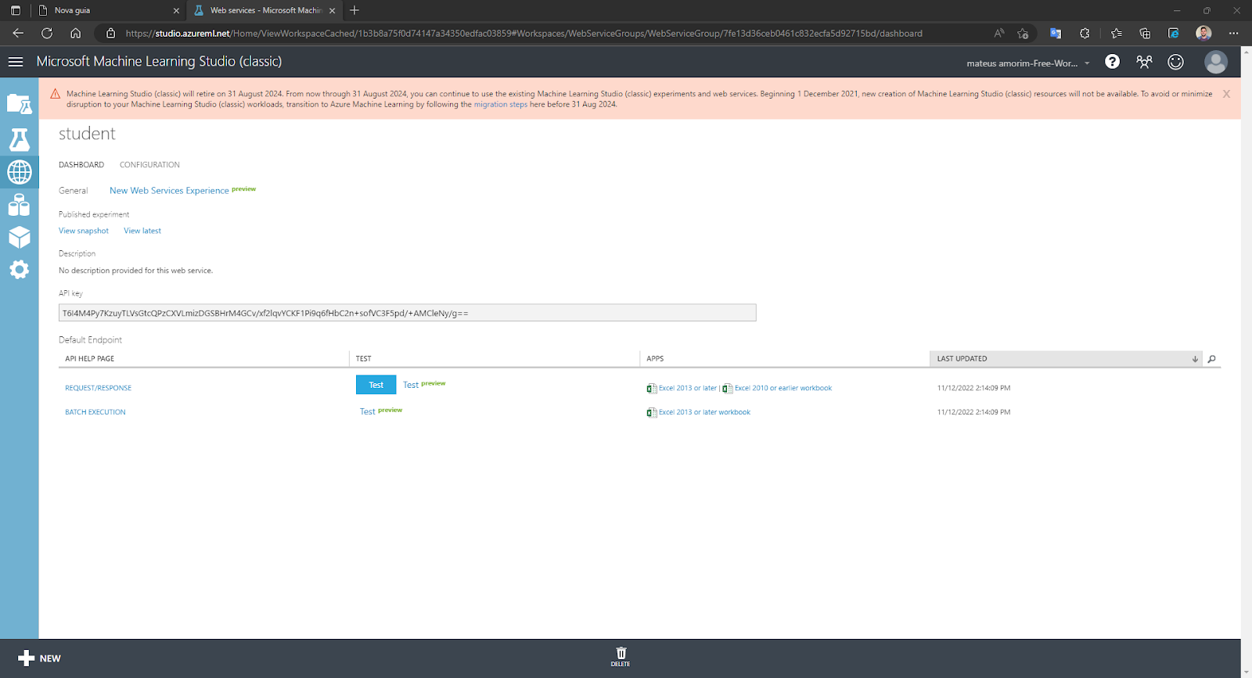This screenshot has width=1252, height=678.
Task: Click the Delete trash icon
Action: click(621, 657)
